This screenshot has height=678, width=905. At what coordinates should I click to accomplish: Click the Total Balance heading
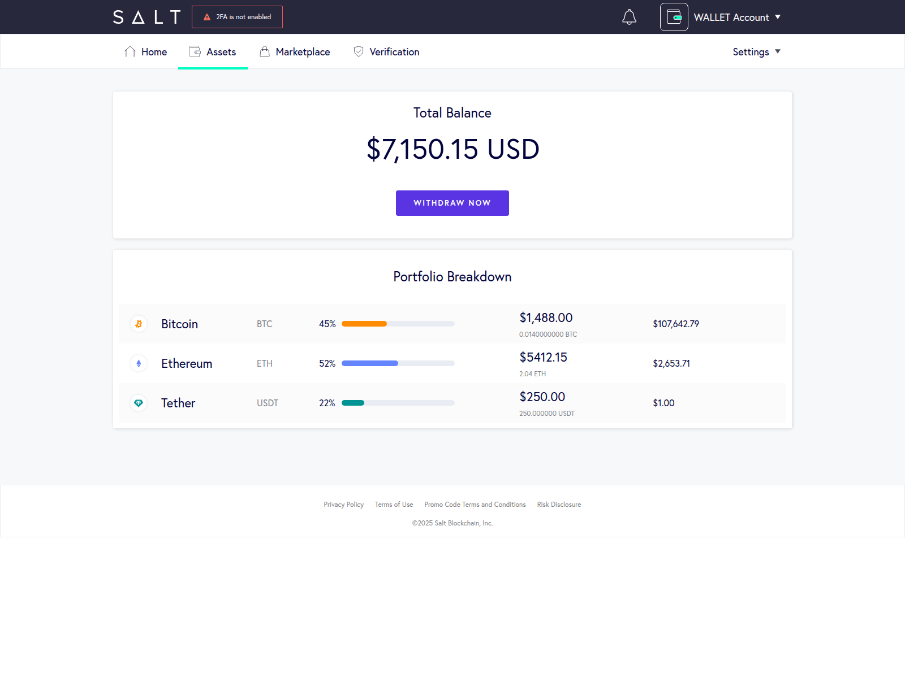[453, 113]
